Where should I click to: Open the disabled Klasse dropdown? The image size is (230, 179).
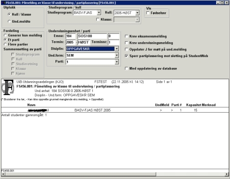(x=137, y=20)
